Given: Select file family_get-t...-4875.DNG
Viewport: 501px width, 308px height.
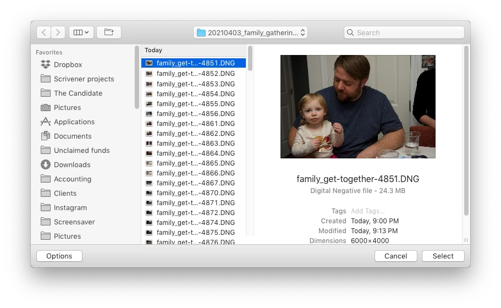Looking at the screenshot, I should click(194, 233).
